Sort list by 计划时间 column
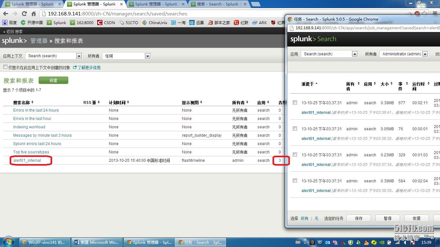The height and width of the screenshot is (247, 440). coord(119,102)
